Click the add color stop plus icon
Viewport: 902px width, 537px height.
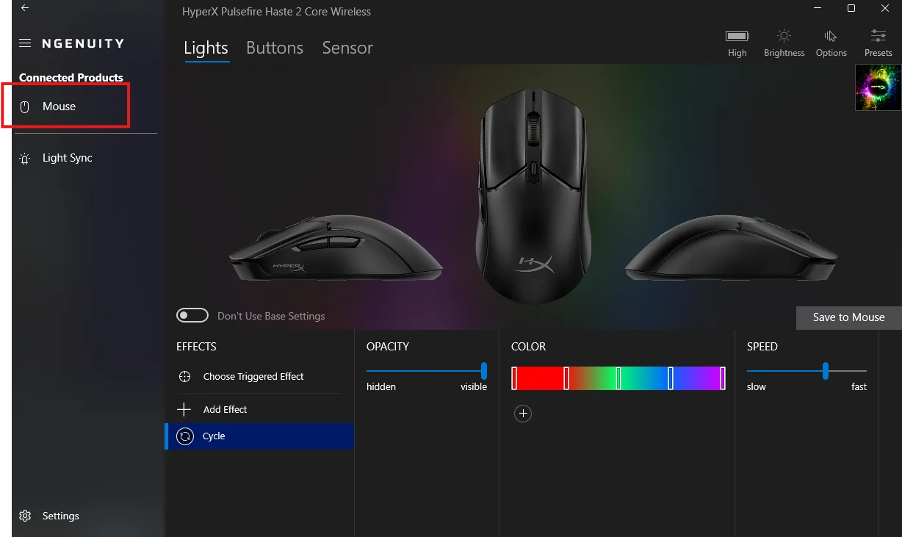[523, 414]
